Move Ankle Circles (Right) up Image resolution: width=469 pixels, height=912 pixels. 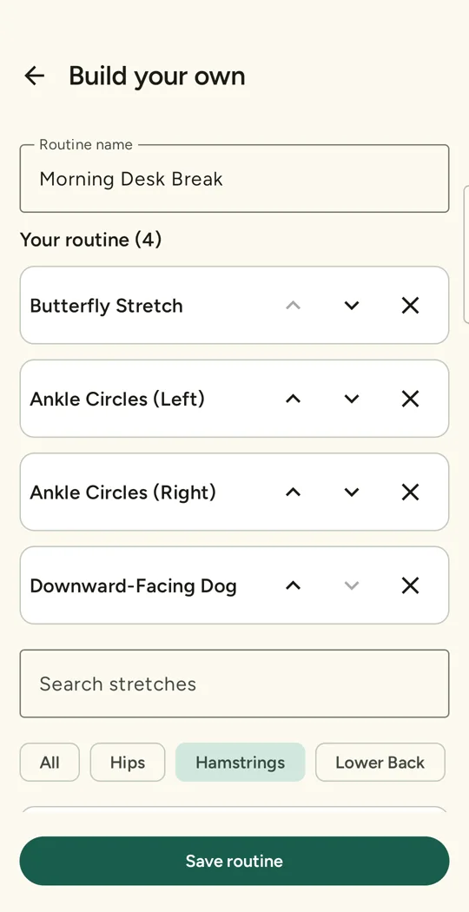click(x=293, y=492)
